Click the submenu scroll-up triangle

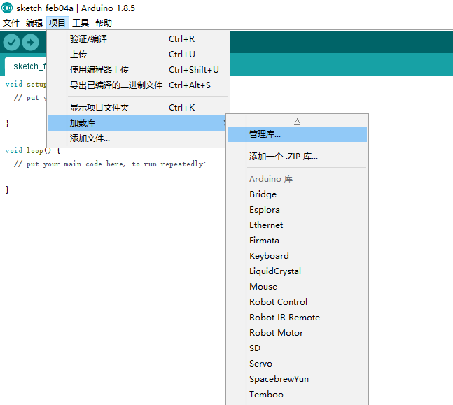pyautogui.click(x=298, y=122)
